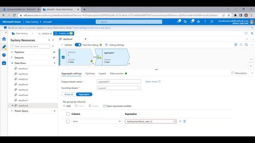The width and height of the screenshot is (255, 143).
Task: Open the code braces icon for dataflow script
Action: tap(241, 44)
